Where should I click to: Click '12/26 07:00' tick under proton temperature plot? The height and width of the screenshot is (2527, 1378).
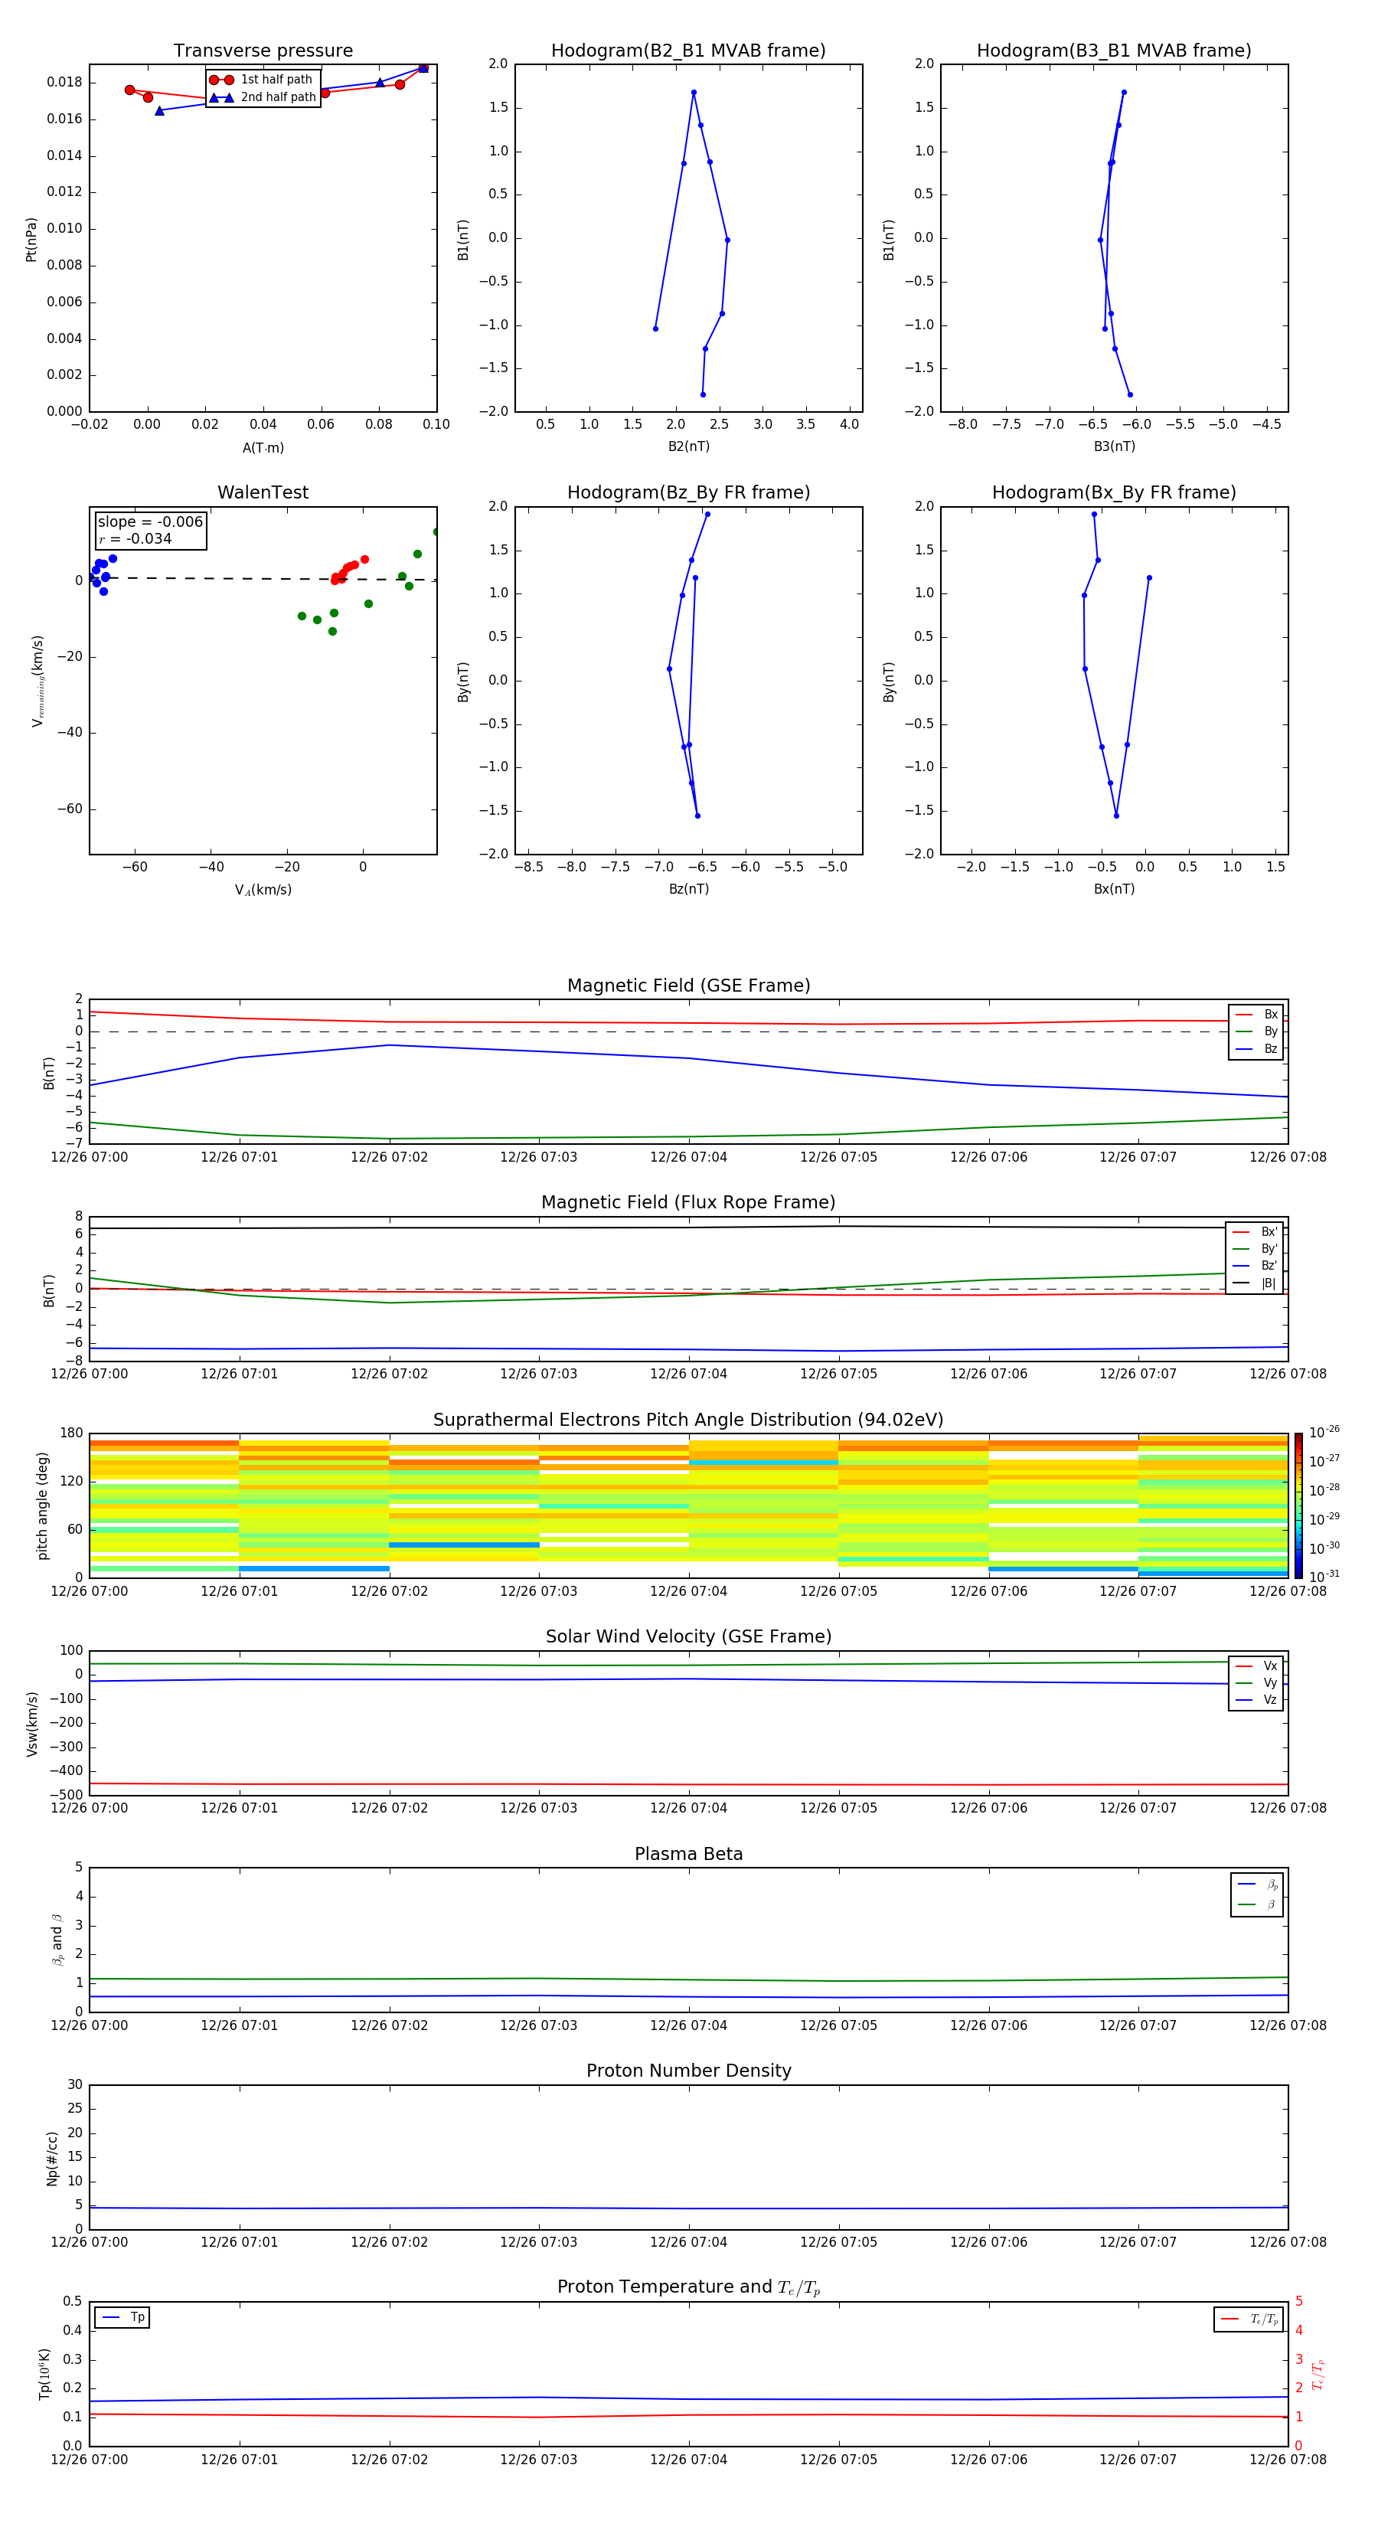click(x=90, y=2460)
